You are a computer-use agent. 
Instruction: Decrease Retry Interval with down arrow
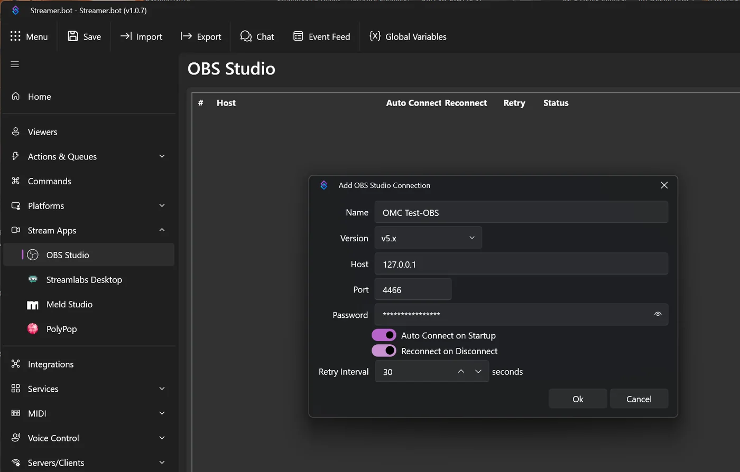[x=478, y=372]
